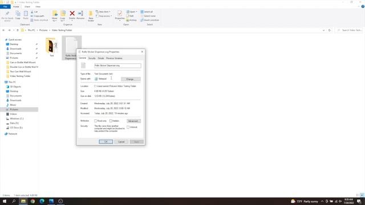This screenshot has width=365, height=205.
Task: Open the notification center icon
Action: pyautogui.click(x=359, y=201)
